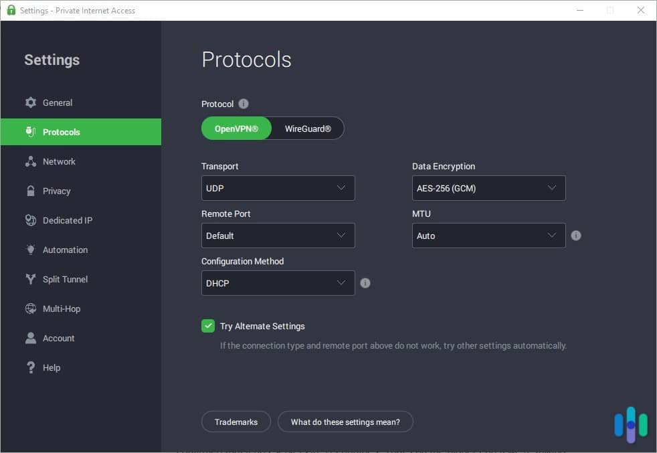
Task: Click the Split Tunnel fork icon
Action: pyautogui.click(x=31, y=279)
